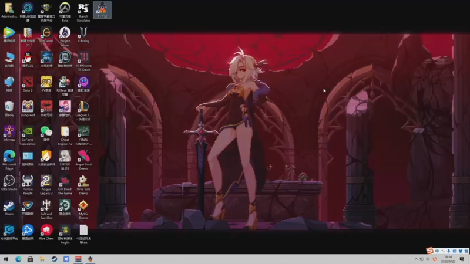Open the taskbar clock and date

click(448, 259)
